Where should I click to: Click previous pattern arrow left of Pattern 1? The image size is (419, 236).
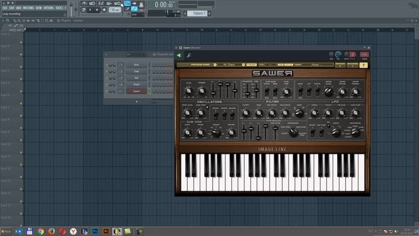185,13
